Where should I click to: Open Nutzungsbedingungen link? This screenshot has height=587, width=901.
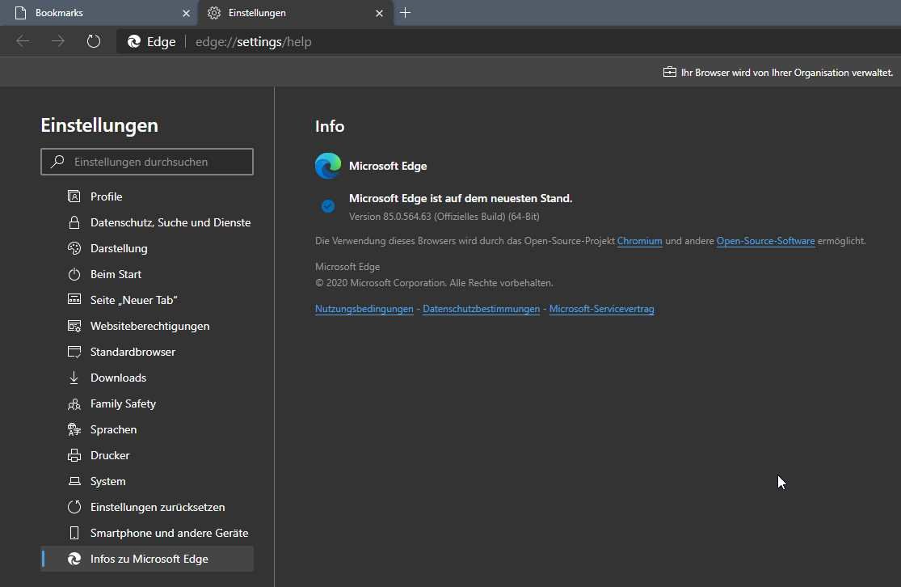pos(364,309)
